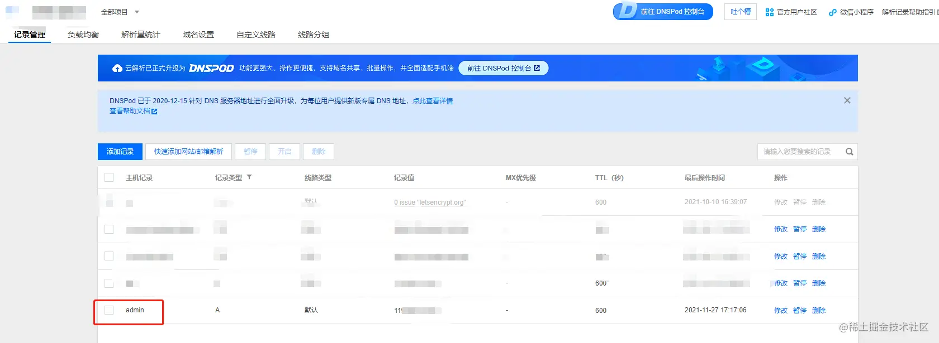Image resolution: width=939 pixels, height=343 pixels.
Task: Click 快速添加网站/邮箱解析 button
Action: (x=189, y=152)
